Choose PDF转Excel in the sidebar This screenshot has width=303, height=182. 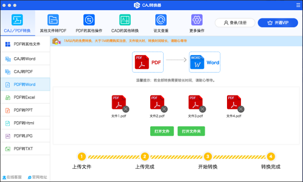25,97
